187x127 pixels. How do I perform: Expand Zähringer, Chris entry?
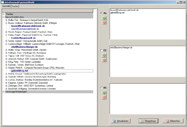(7, 86)
